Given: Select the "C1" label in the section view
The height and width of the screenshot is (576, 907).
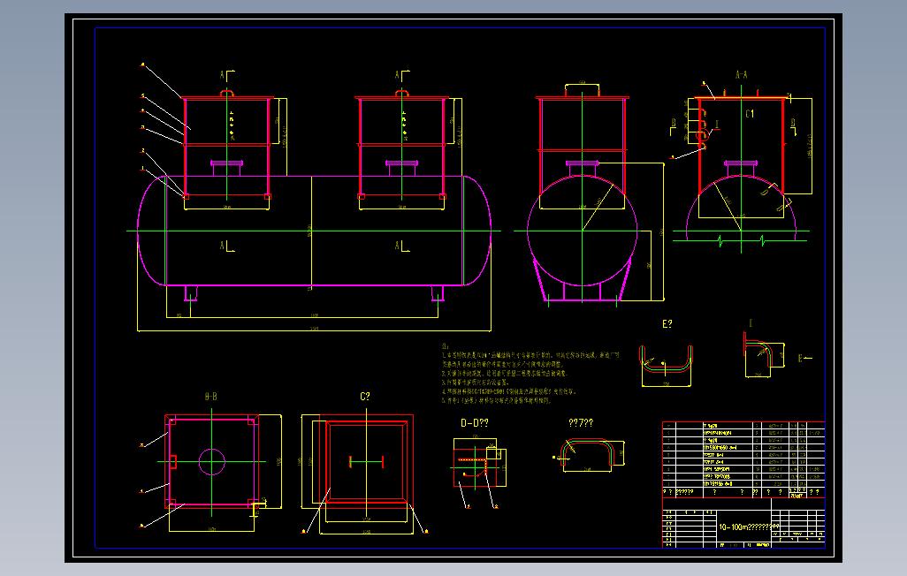Looking at the screenshot, I should pyautogui.click(x=750, y=114).
